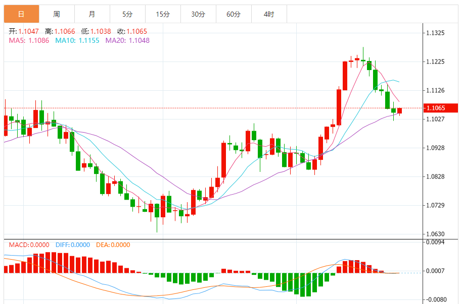The image size is (462, 304).
Task: Click the 1.1027 price axis label
Action: click(x=436, y=119)
